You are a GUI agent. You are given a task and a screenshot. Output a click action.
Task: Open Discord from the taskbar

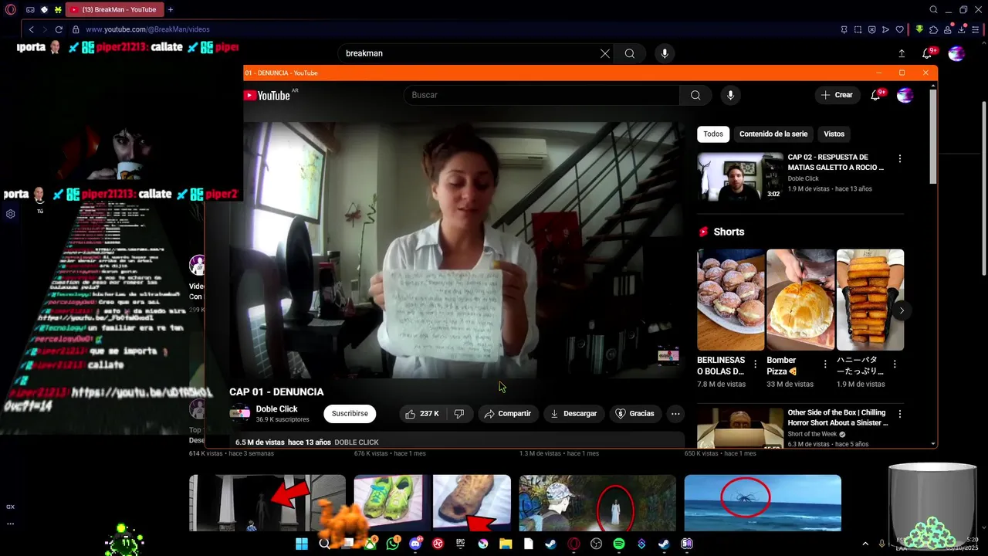tap(415, 544)
